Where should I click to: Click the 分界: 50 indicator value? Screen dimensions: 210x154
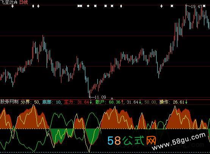point(30,102)
